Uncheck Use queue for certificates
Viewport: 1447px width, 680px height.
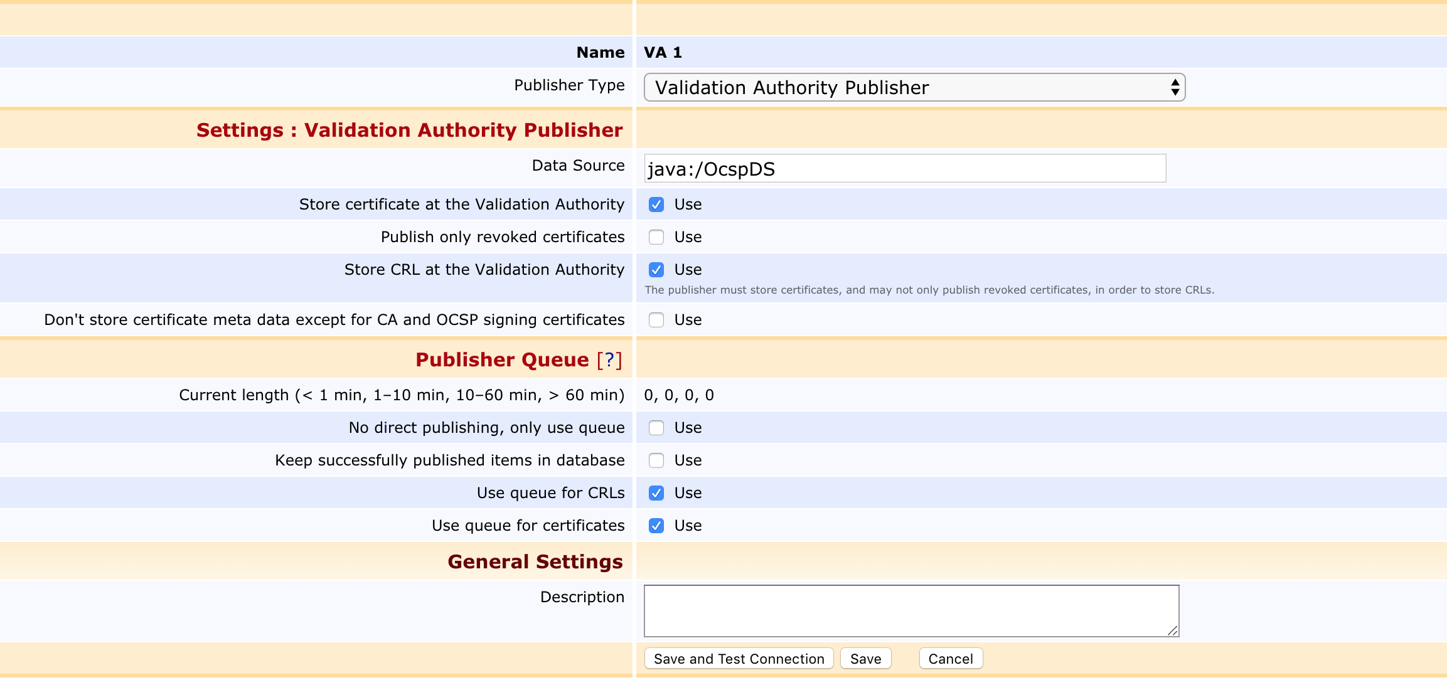coord(656,526)
